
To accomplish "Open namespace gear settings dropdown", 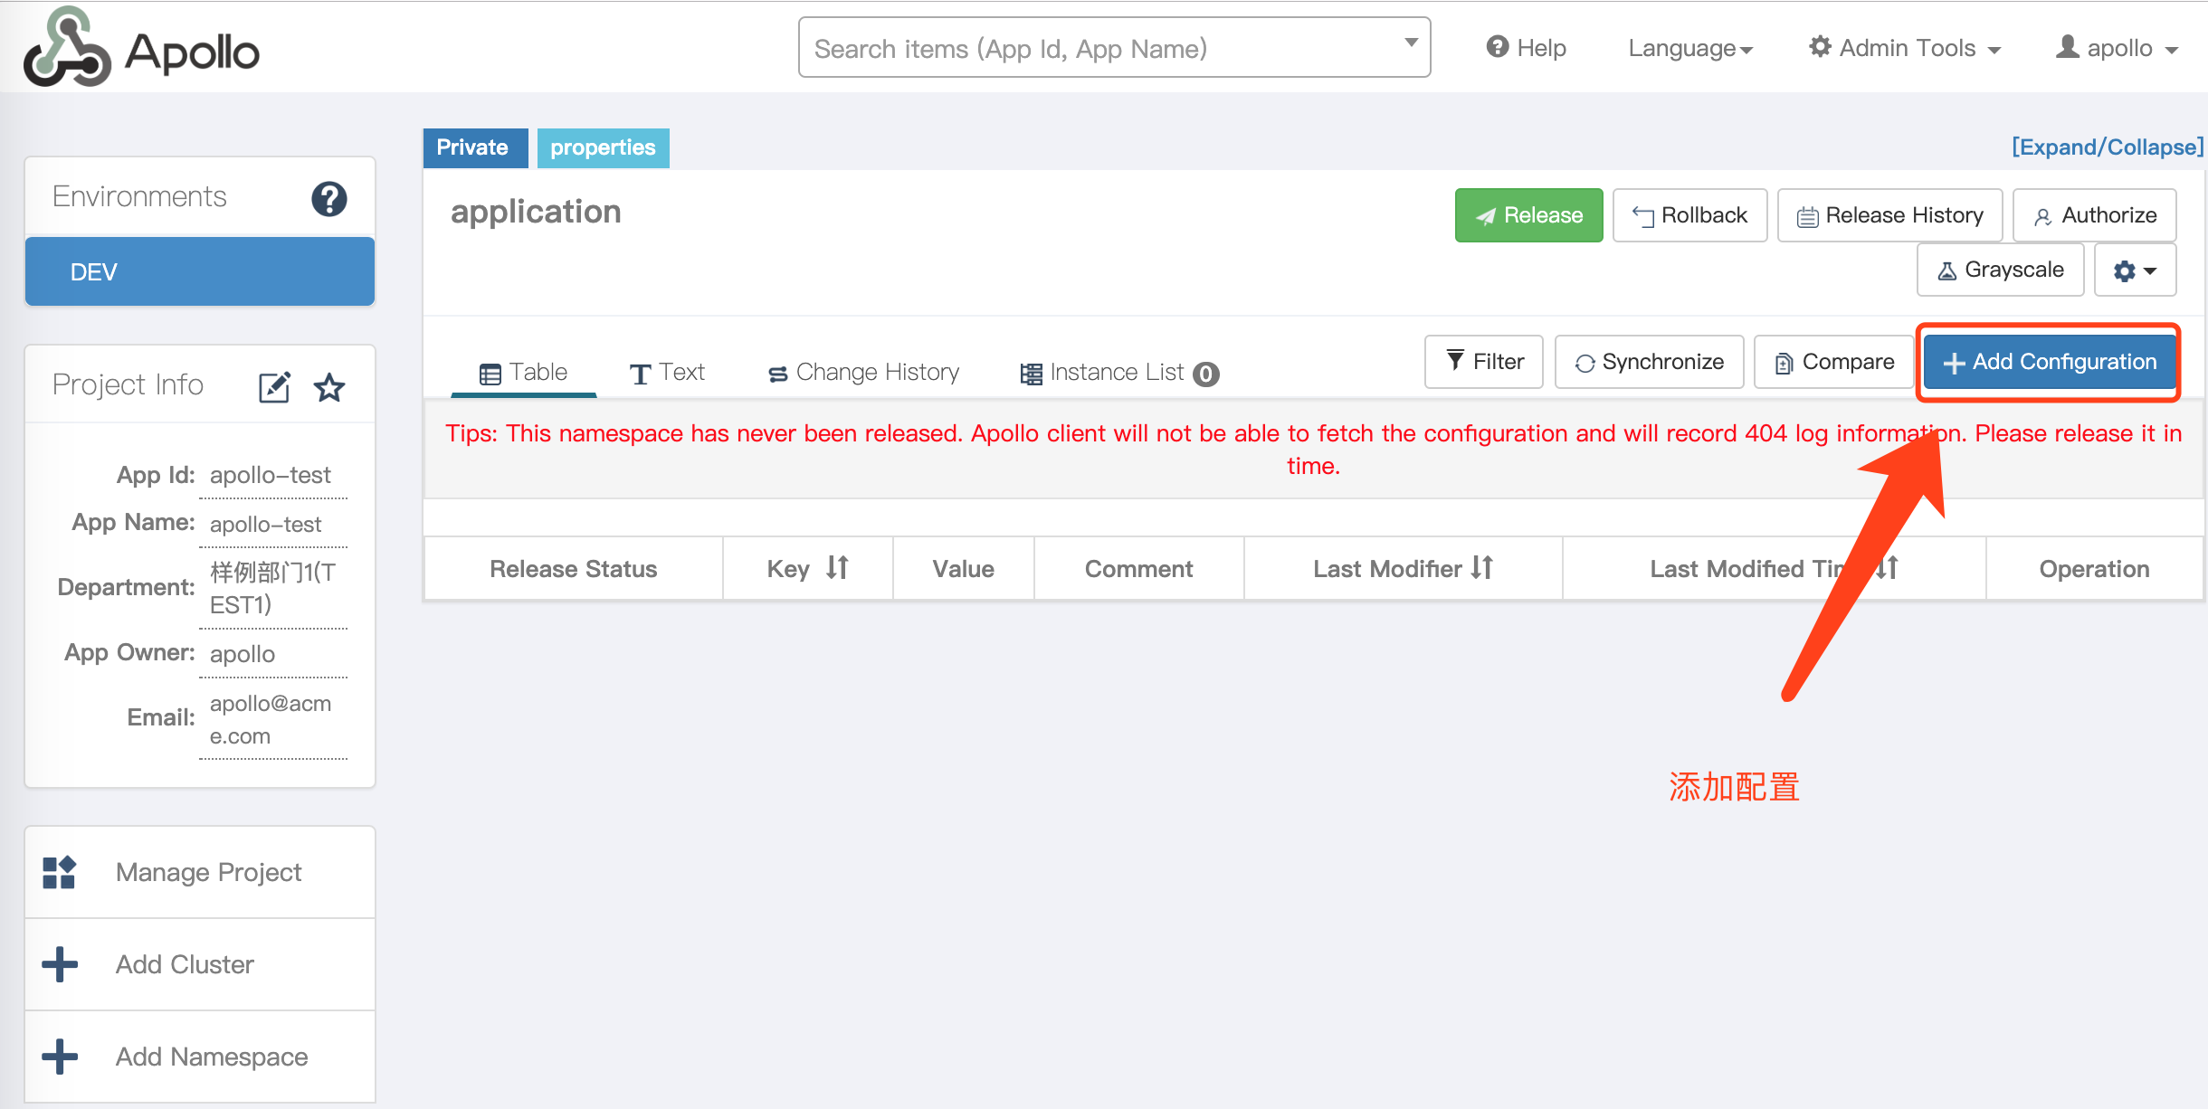I will click(2135, 270).
